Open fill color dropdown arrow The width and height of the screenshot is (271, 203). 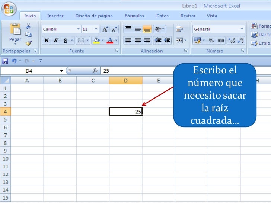[103, 41]
